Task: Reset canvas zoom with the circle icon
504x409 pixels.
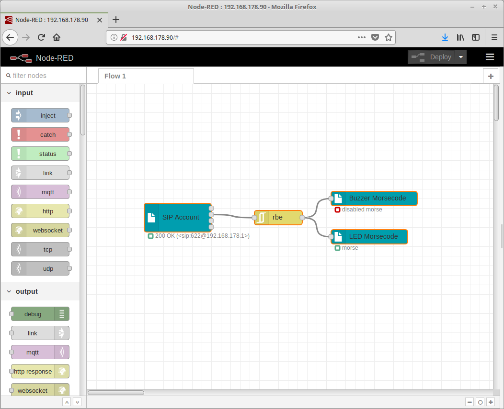Action: point(480,402)
